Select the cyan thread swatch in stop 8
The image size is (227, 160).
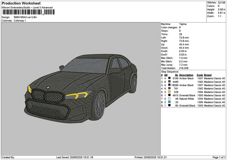click(169, 102)
